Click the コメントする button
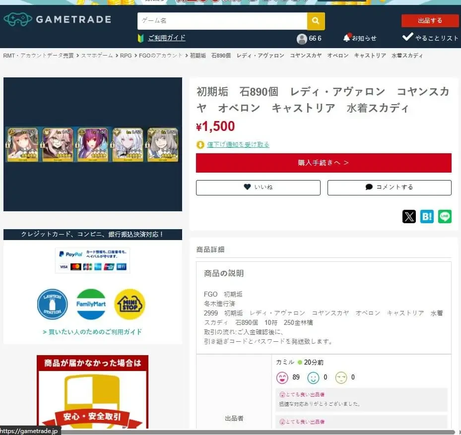Image resolution: width=461 pixels, height=435 pixels. (389, 187)
